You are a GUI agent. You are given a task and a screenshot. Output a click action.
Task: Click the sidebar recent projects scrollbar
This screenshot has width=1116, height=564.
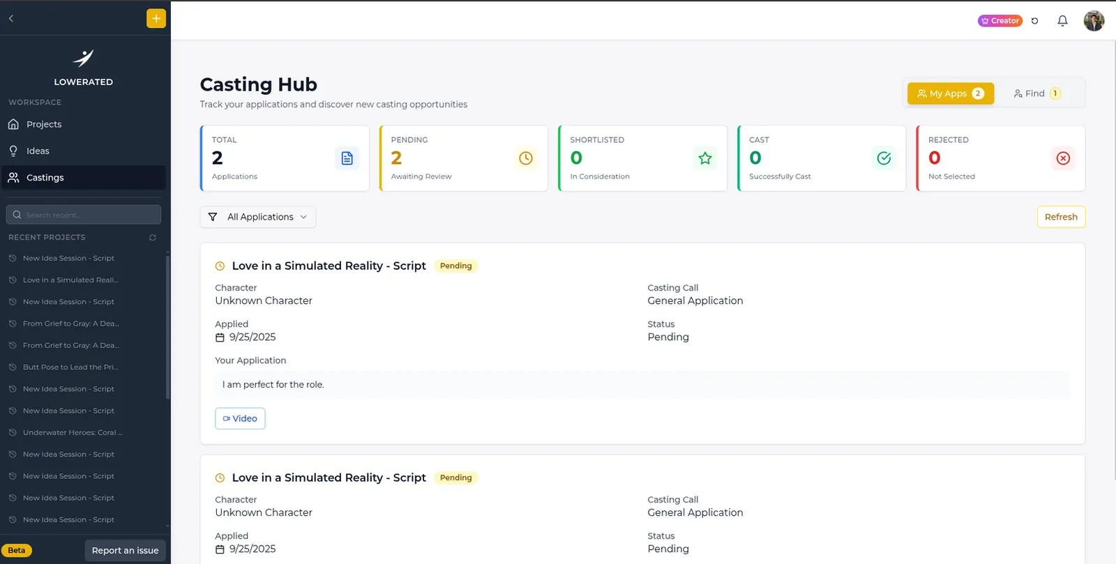coord(167,327)
